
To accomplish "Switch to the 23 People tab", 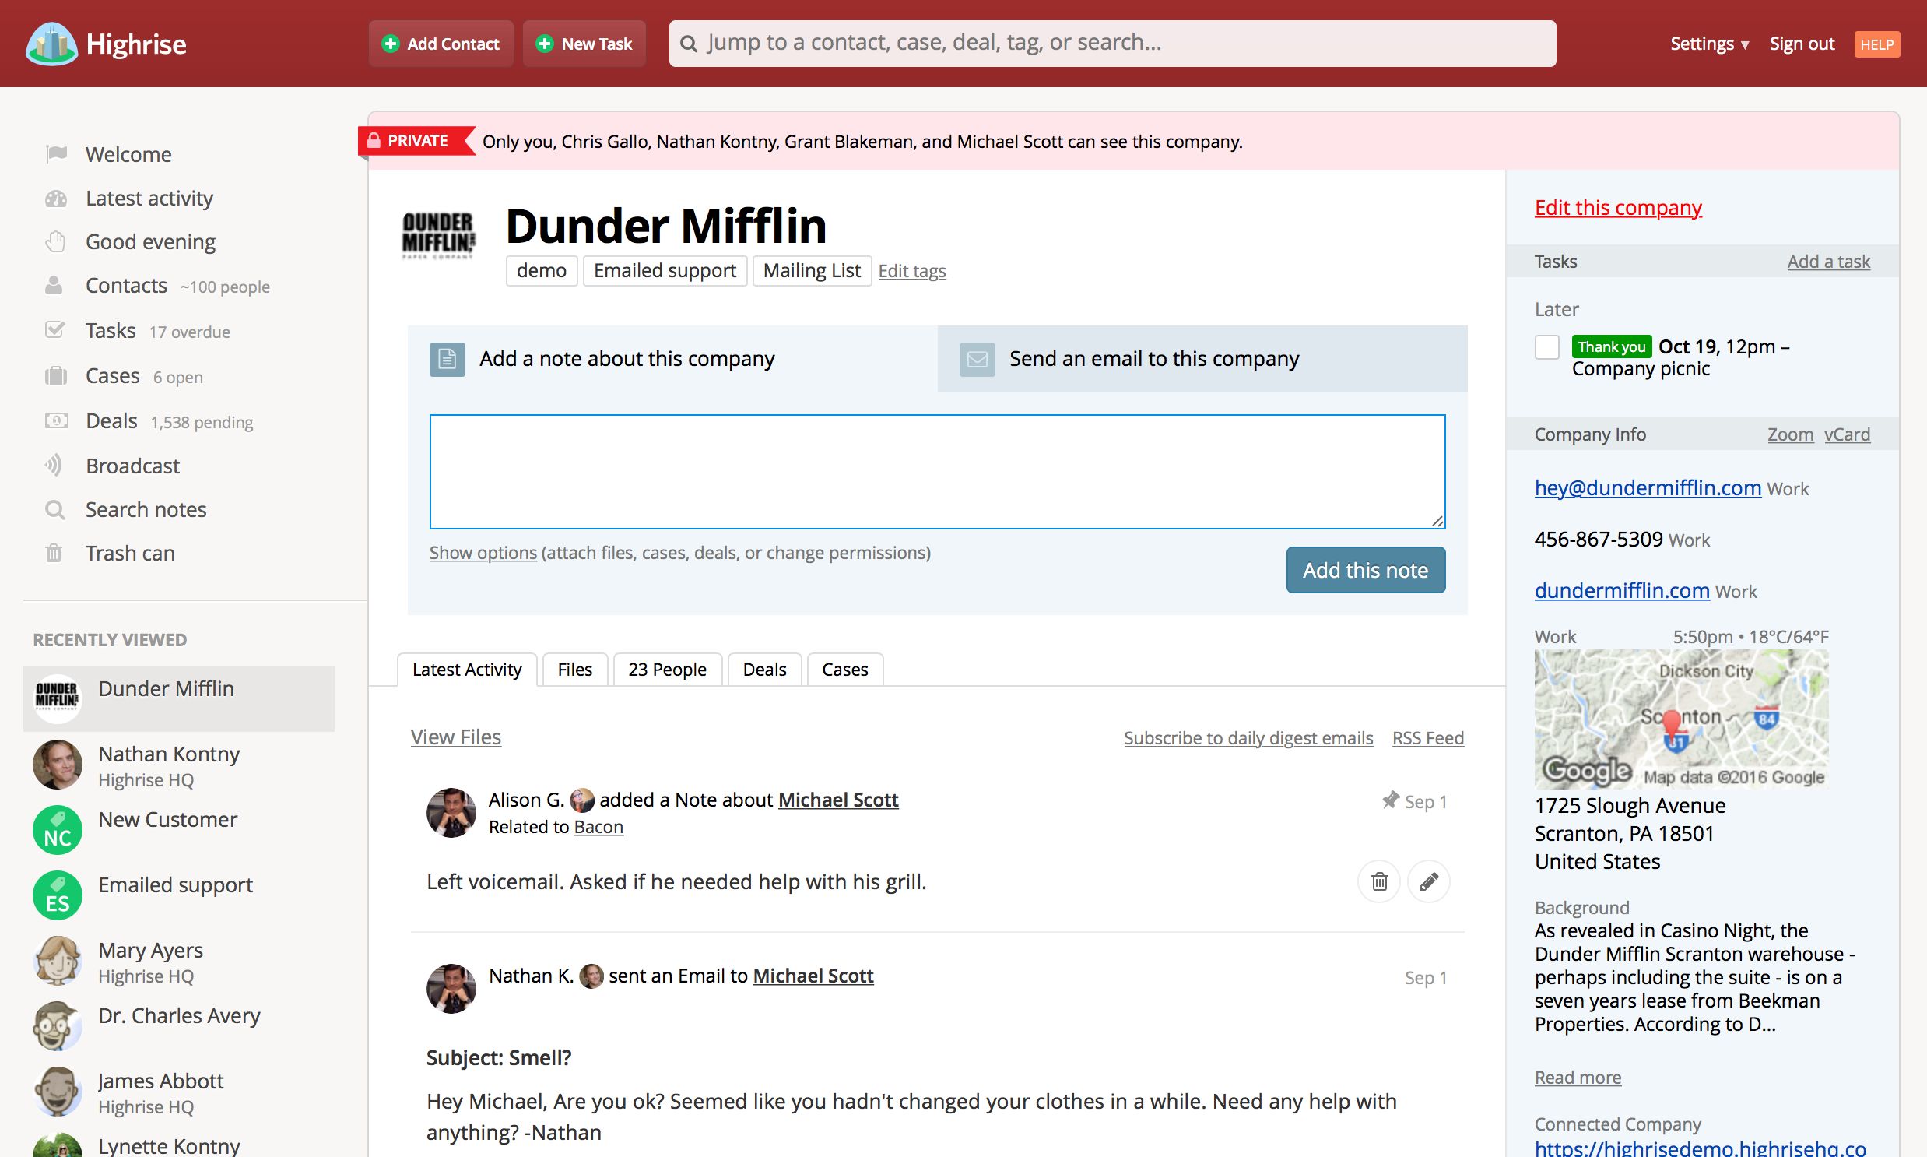I will 667,669.
